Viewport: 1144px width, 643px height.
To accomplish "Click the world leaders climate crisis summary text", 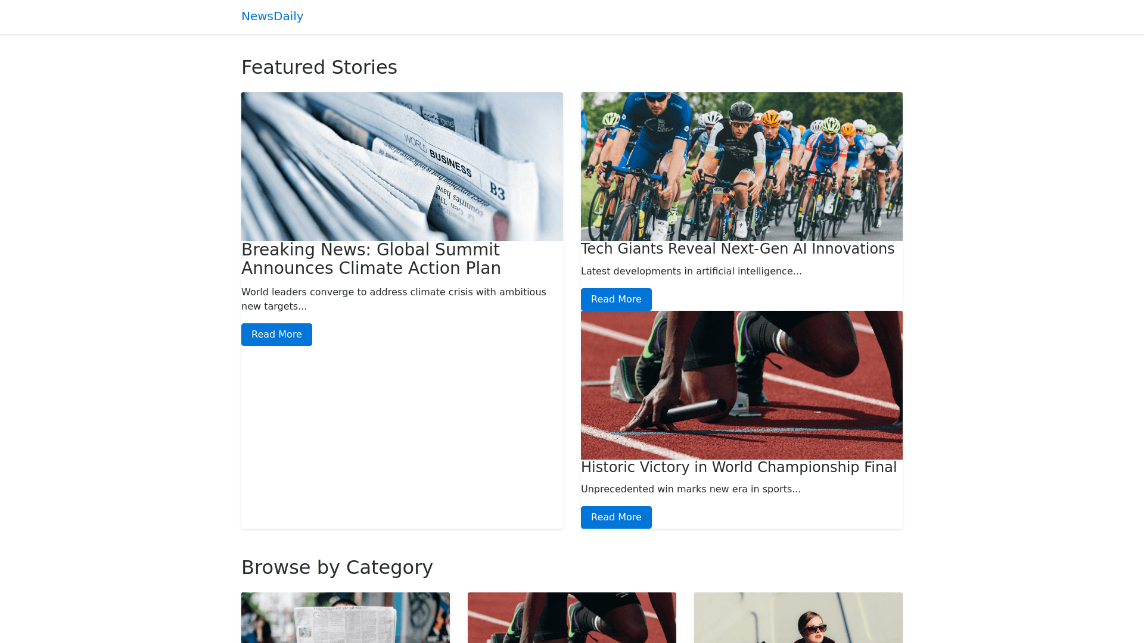I will tap(393, 299).
